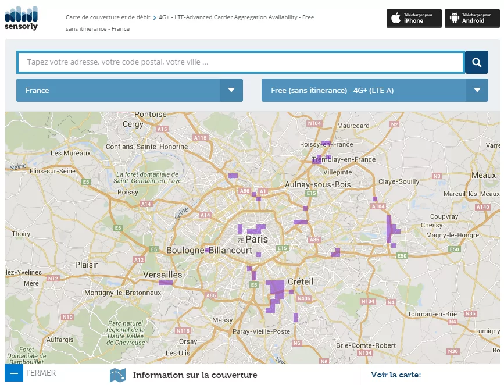Select the France country field
Image resolution: width=504 pixels, height=385 pixels.
(119, 90)
